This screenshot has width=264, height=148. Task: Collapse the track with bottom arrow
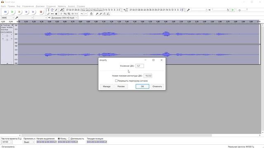7,63
